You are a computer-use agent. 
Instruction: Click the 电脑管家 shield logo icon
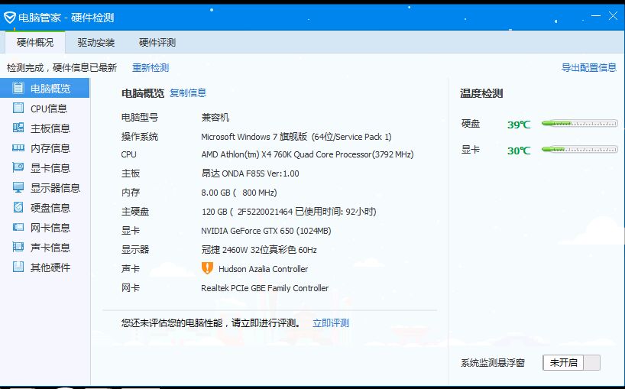tap(10, 18)
